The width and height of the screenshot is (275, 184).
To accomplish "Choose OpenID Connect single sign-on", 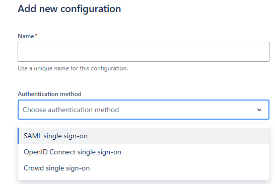I will pyautogui.click(x=144, y=152).
